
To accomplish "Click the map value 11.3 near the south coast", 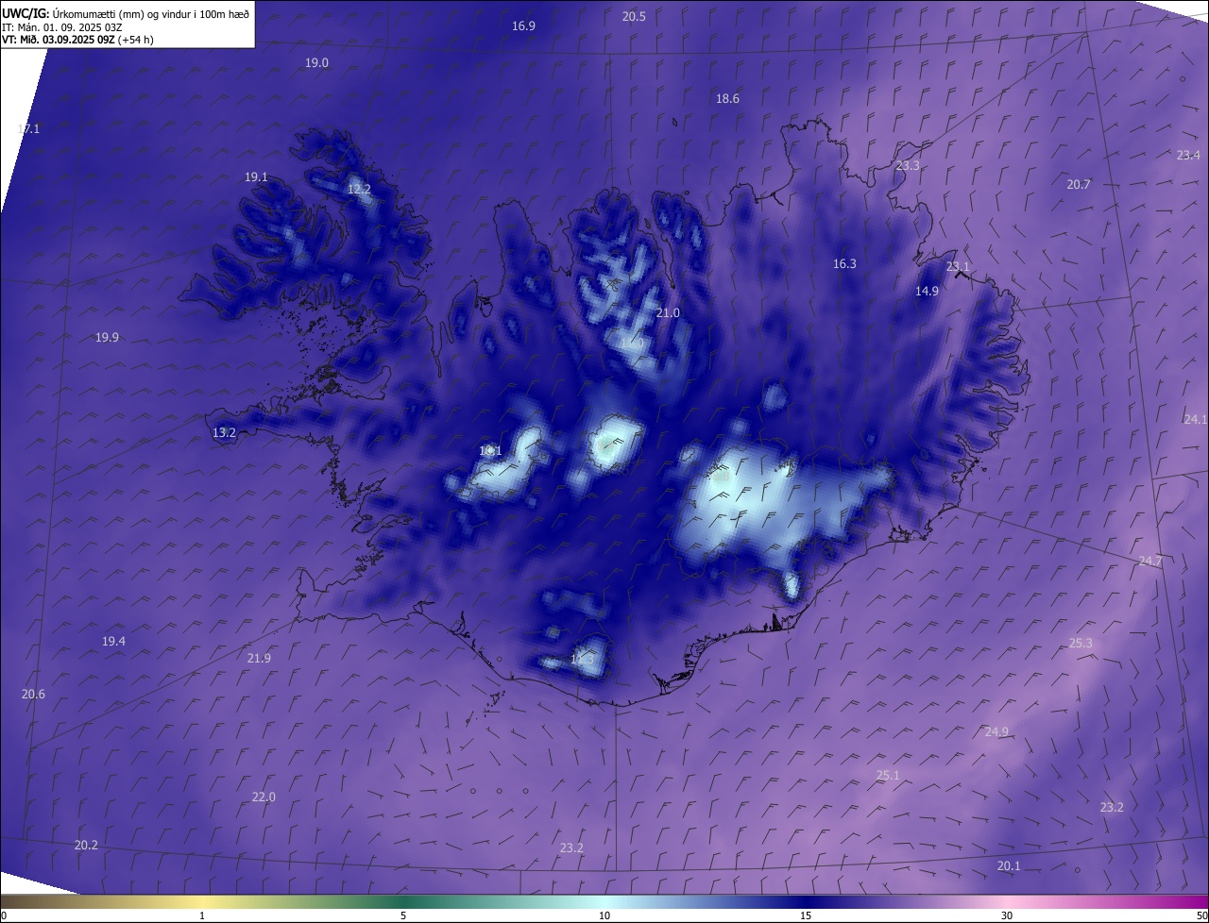I will pyautogui.click(x=583, y=660).
